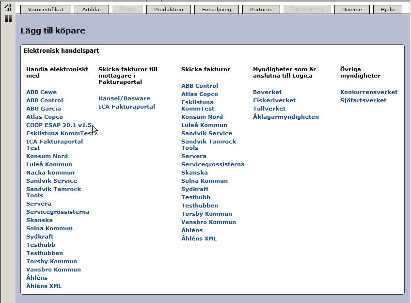The image size is (411, 303).
Task: Open Tullverket authority link
Action: click(x=269, y=109)
